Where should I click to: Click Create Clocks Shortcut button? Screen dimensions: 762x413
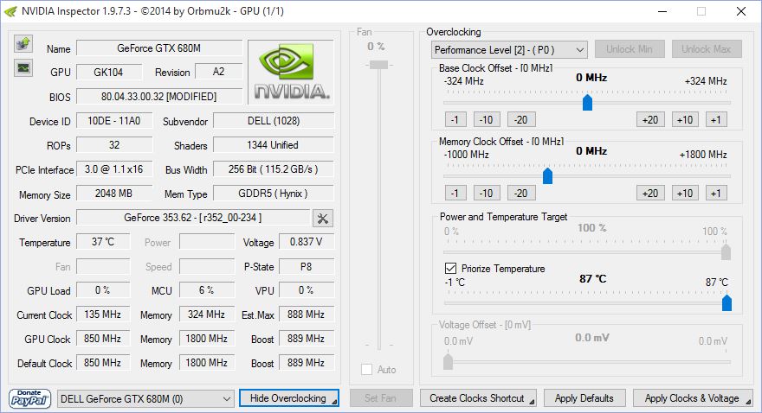[x=478, y=398]
